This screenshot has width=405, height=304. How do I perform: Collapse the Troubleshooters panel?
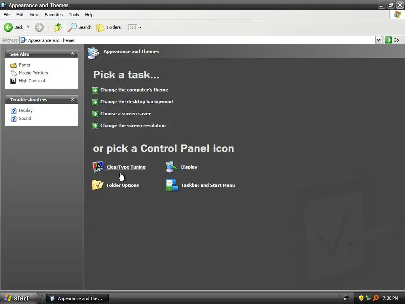(73, 99)
